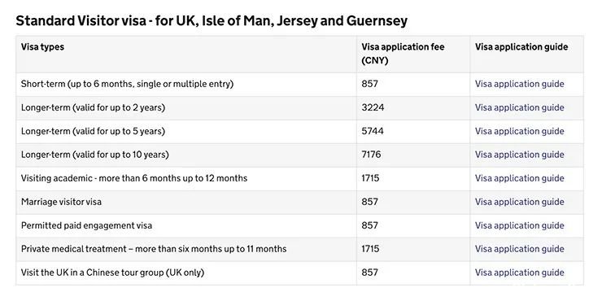Open the guide link for Short-term visa
Screen dimensions: 602x301
(x=520, y=84)
